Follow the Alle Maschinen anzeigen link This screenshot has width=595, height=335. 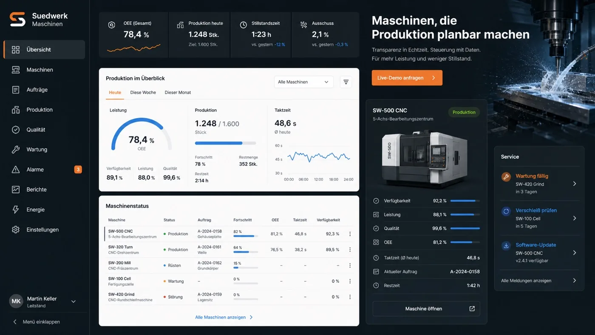click(x=224, y=317)
